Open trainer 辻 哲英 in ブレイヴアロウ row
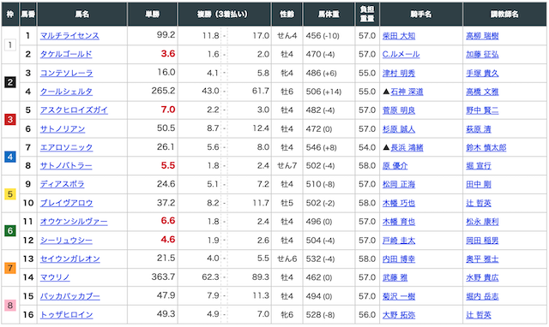 click(x=479, y=203)
